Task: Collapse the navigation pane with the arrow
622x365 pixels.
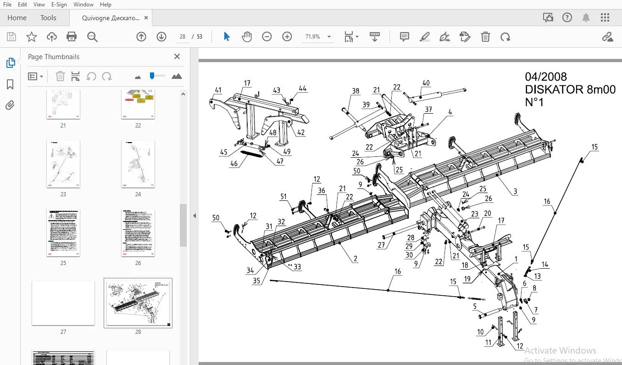Action: coord(194,216)
